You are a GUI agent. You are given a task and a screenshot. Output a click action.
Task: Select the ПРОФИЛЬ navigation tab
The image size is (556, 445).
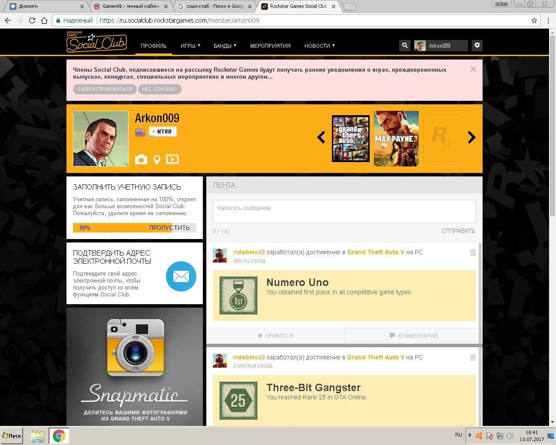coord(153,46)
